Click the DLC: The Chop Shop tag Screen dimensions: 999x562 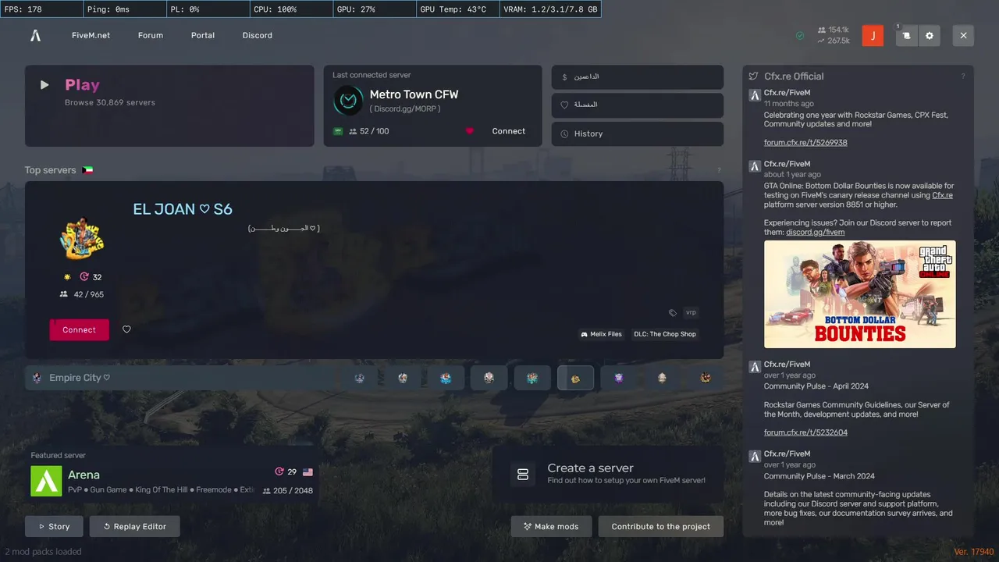point(665,334)
